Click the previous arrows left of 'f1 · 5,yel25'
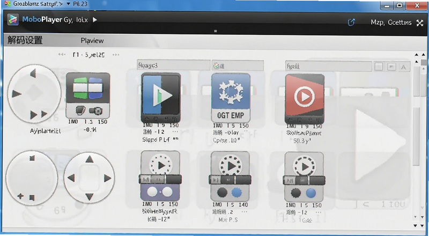 click(x=62, y=55)
